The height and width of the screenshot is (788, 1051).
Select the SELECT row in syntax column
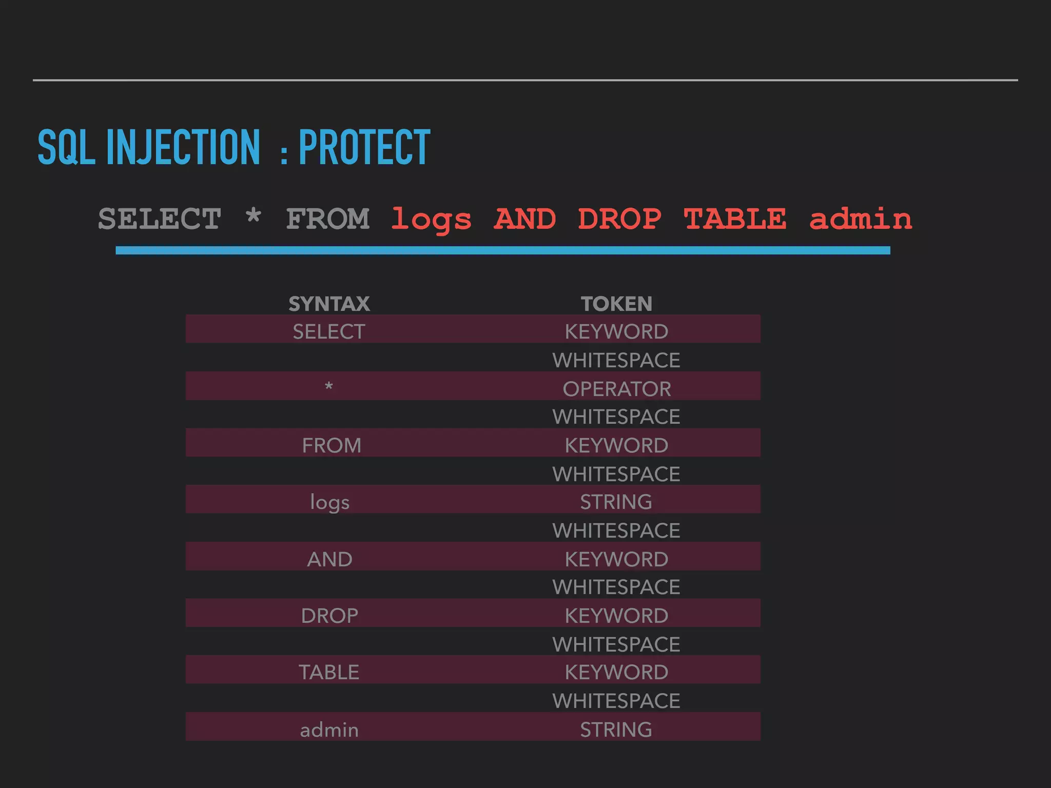pyautogui.click(x=329, y=331)
